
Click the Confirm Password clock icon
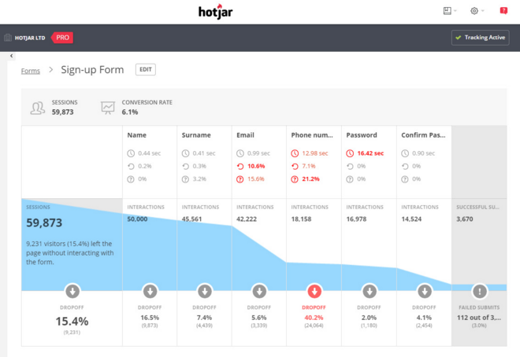tap(405, 153)
